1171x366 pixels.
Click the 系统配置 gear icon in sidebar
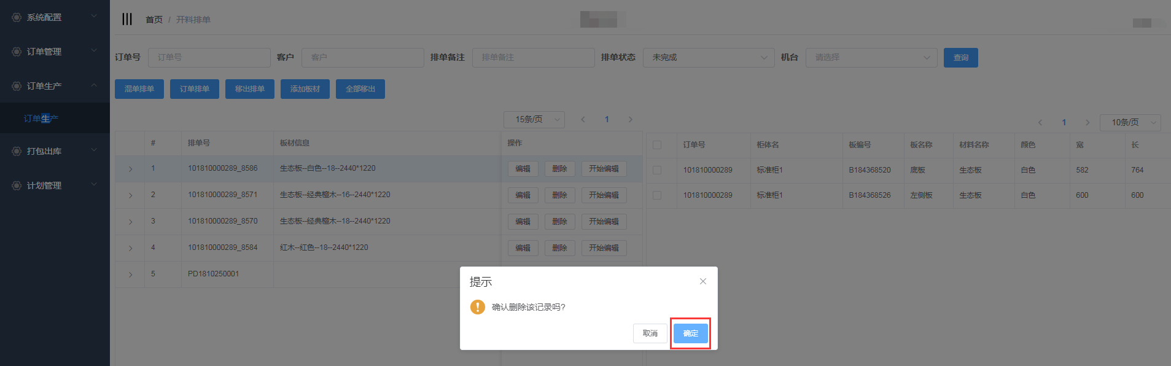[17, 17]
